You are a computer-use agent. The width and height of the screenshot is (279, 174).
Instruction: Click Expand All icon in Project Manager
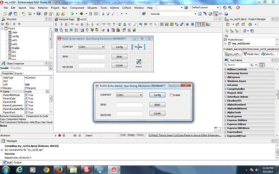coord(232,31)
